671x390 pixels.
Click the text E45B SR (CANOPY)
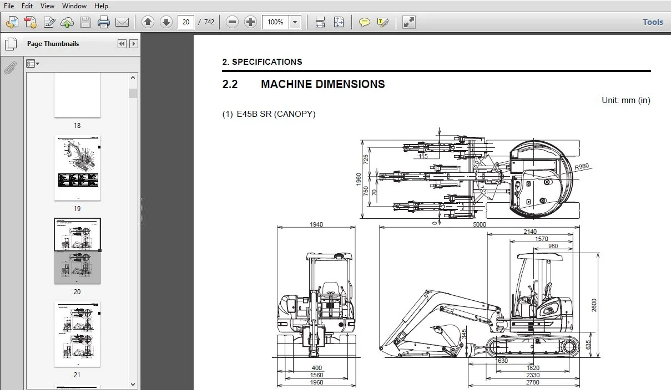point(276,114)
